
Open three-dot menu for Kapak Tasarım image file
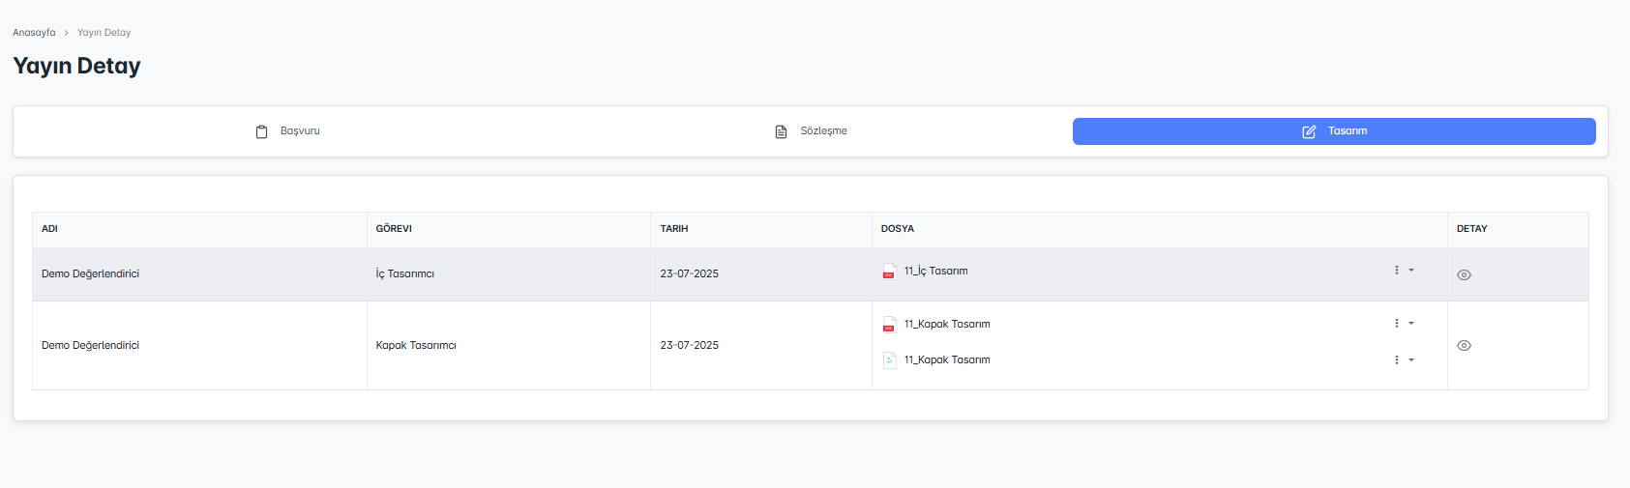click(1396, 360)
